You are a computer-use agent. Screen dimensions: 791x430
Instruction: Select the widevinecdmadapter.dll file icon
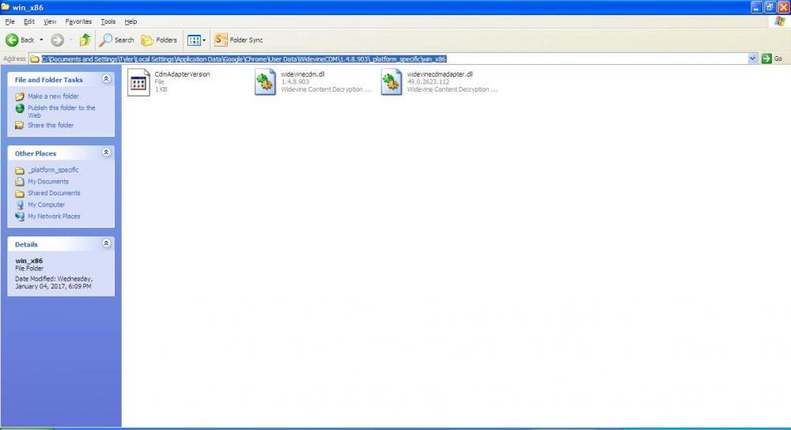click(391, 82)
